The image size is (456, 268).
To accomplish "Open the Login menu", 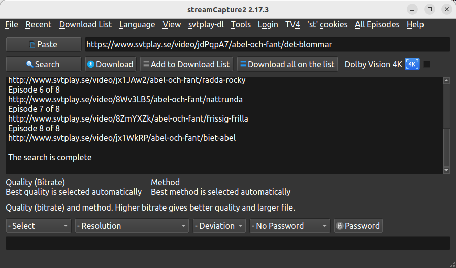I will tap(268, 25).
